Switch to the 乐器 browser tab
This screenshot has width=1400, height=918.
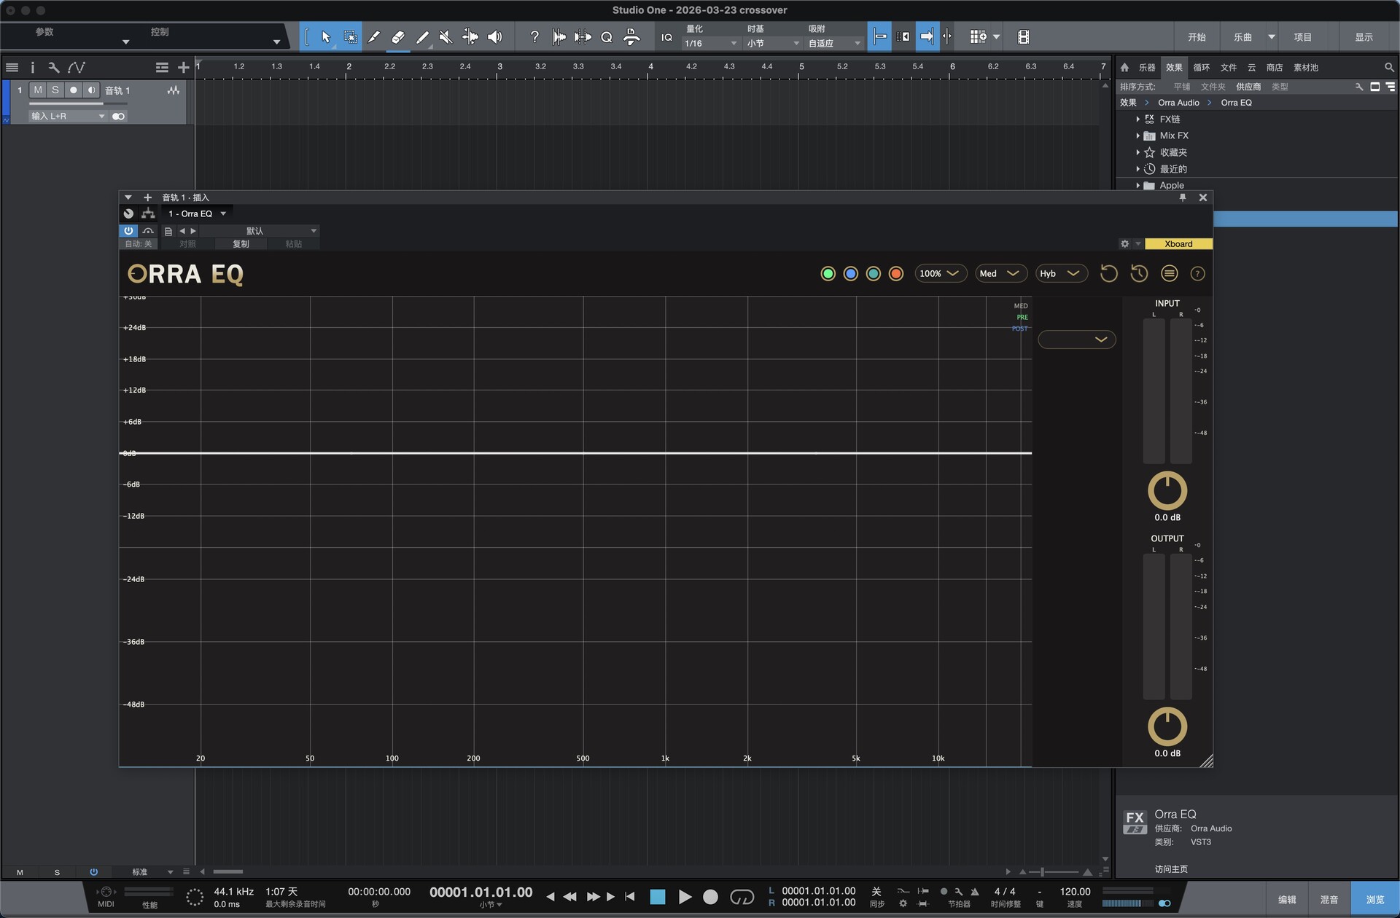click(x=1147, y=68)
